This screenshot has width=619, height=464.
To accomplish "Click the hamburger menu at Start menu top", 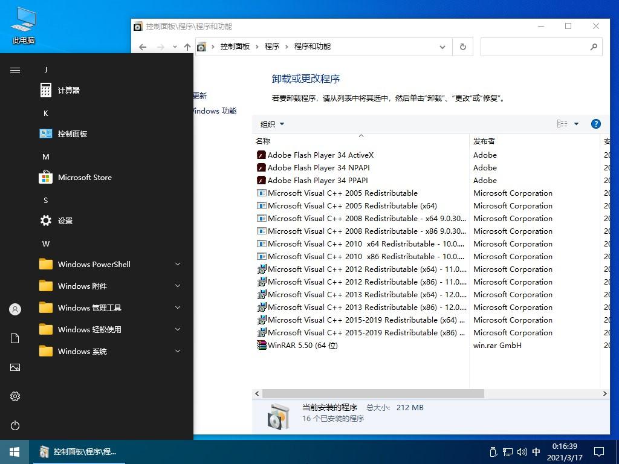I will point(15,70).
